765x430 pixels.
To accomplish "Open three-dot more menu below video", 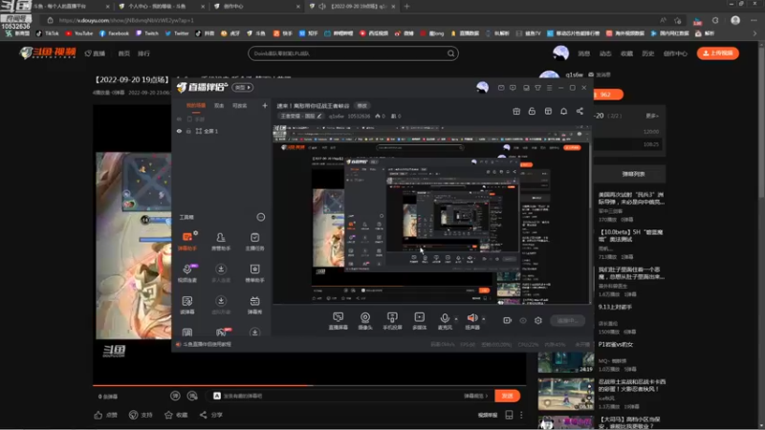I will point(521,415).
